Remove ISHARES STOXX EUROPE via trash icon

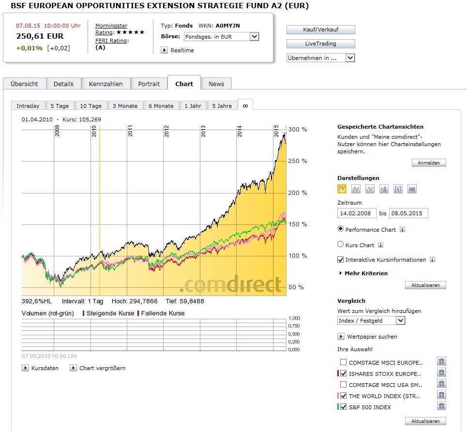click(x=441, y=372)
